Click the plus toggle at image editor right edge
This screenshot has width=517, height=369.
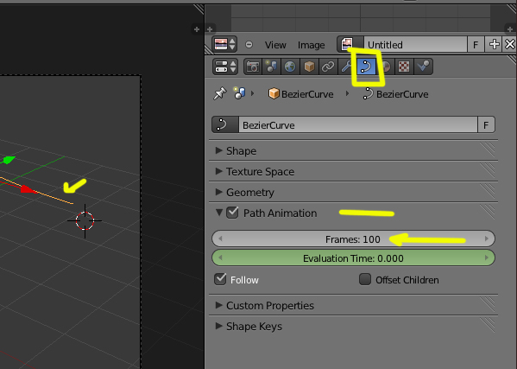[509, 29]
